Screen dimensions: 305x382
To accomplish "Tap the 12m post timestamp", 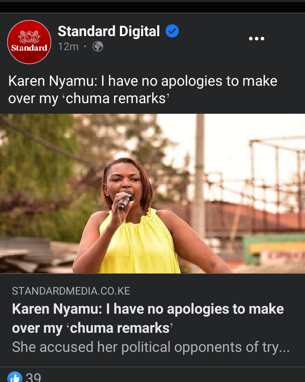I will click(x=68, y=47).
